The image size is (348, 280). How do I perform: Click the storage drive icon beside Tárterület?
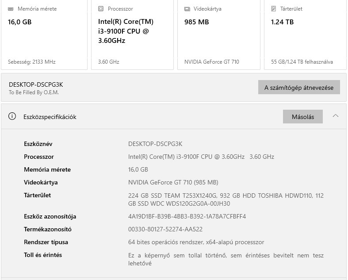[x=274, y=9]
